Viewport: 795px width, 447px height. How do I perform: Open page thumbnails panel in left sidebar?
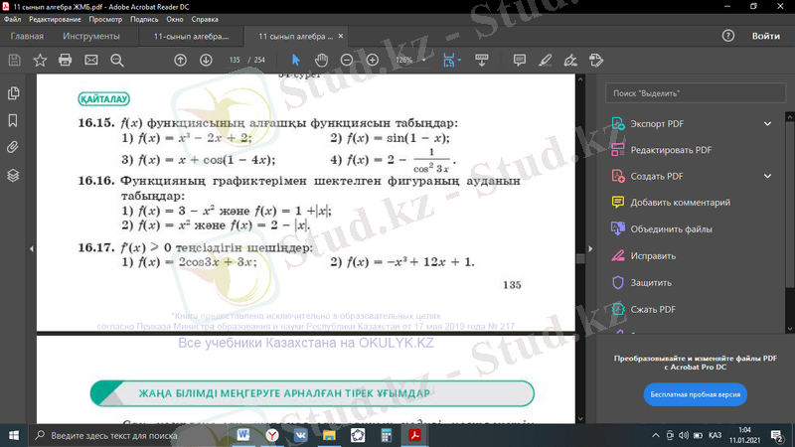(13, 93)
